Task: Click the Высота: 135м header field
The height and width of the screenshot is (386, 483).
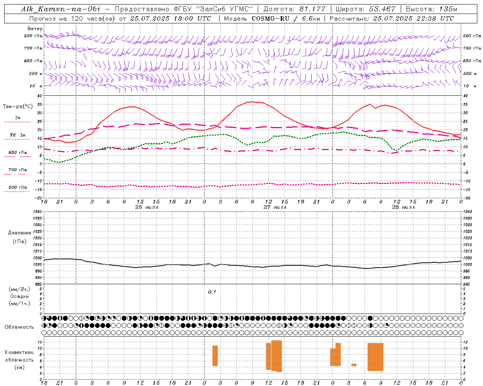Action: [431, 9]
